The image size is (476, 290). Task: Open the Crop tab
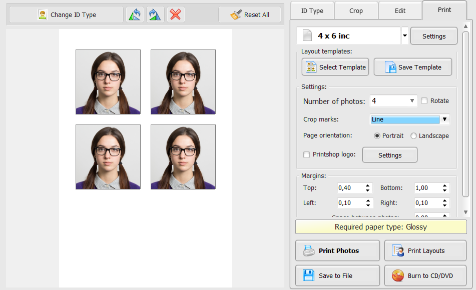coord(356,11)
